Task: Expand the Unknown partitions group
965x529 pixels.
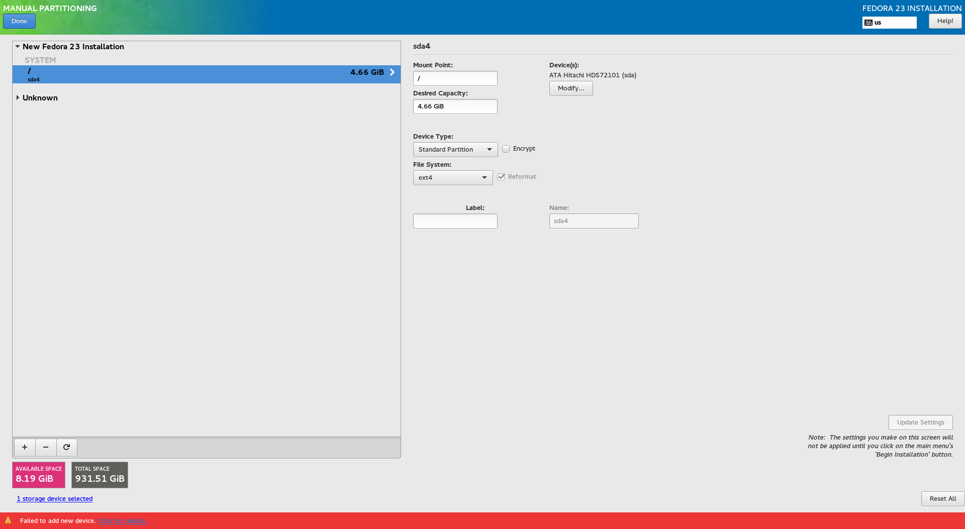Action: click(x=18, y=97)
